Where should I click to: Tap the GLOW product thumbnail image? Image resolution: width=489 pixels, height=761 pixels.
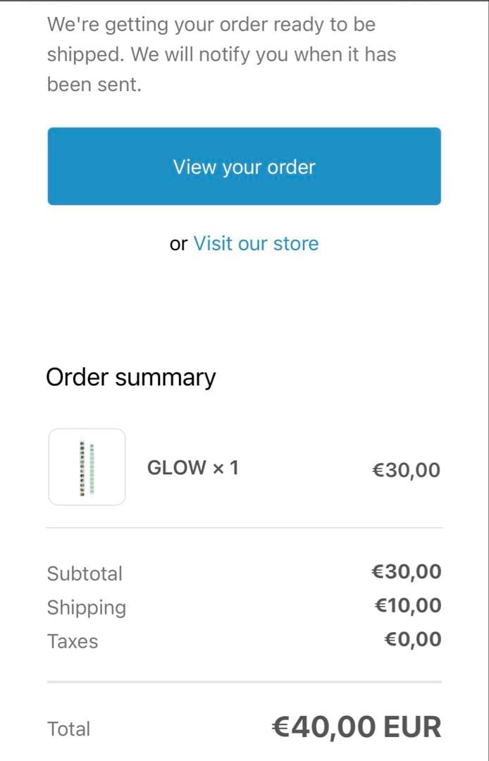tap(87, 466)
